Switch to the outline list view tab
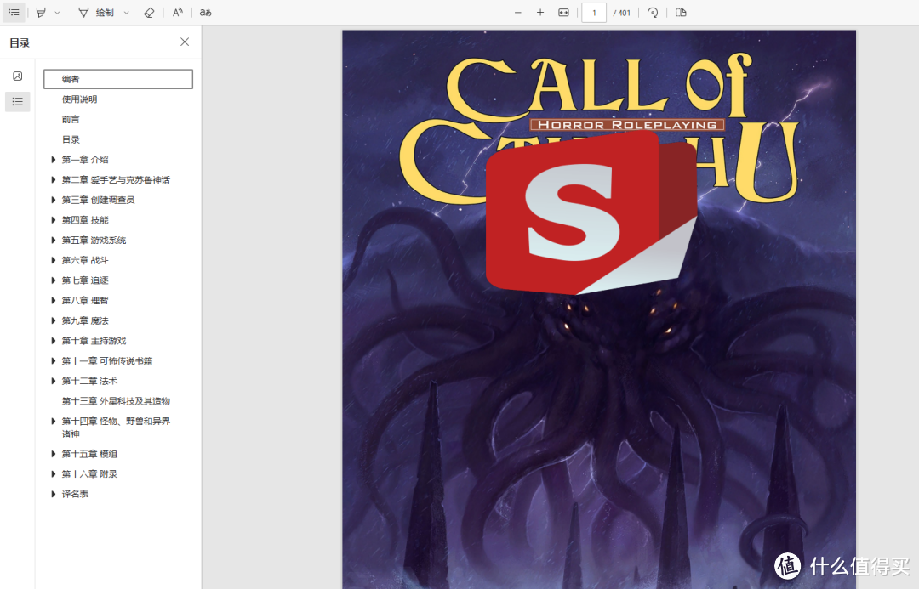Screen dimensions: 919x589 pos(17,102)
